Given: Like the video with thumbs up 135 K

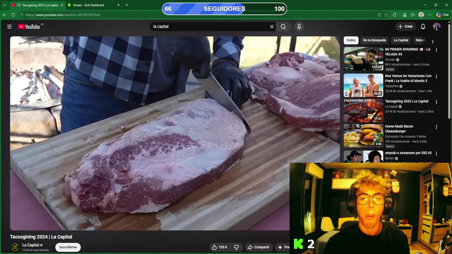Looking at the screenshot, I should coord(219,247).
